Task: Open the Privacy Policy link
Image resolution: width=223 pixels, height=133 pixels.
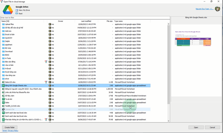Action: point(13,130)
